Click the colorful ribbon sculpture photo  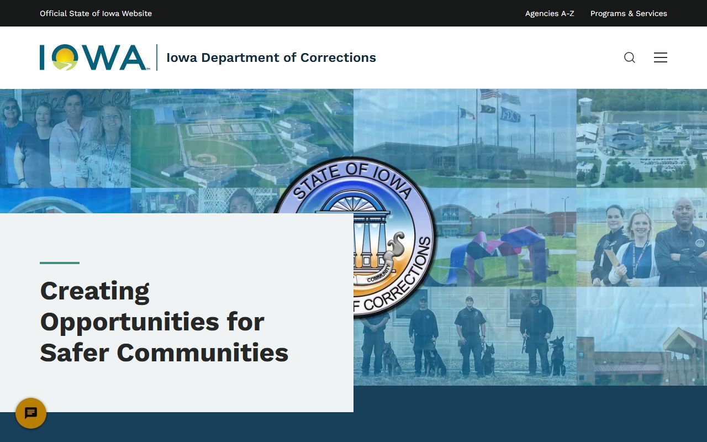pos(505,238)
